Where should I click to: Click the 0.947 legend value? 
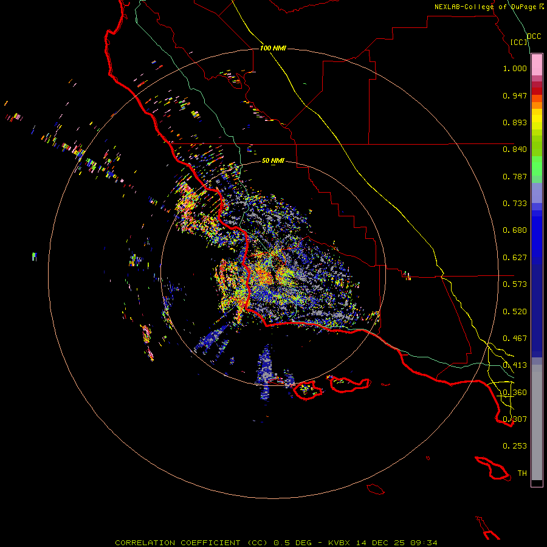515,95
